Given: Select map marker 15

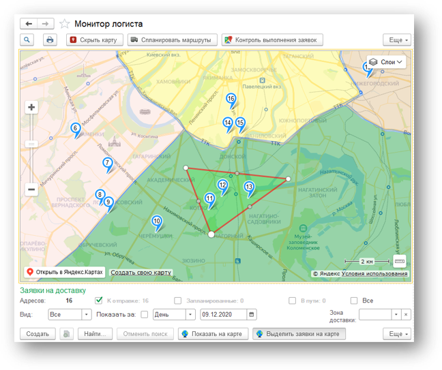Looking at the screenshot, I should [x=240, y=123].
